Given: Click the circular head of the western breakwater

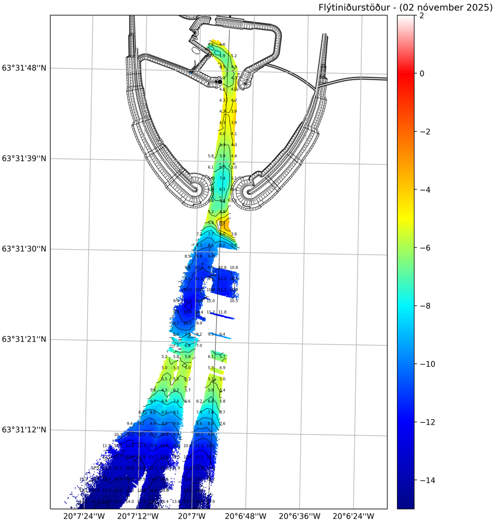Looking at the screenshot, I should pos(196,189).
